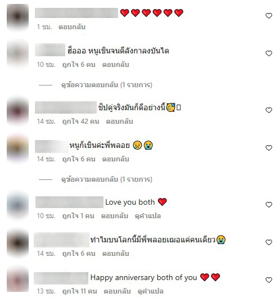Screen dimensions: 279x302
Task: Open profile picture of top commenter
Action: click(18, 16)
